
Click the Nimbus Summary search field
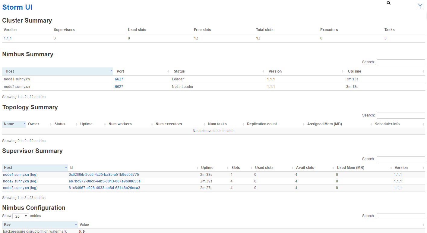pos(401,62)
